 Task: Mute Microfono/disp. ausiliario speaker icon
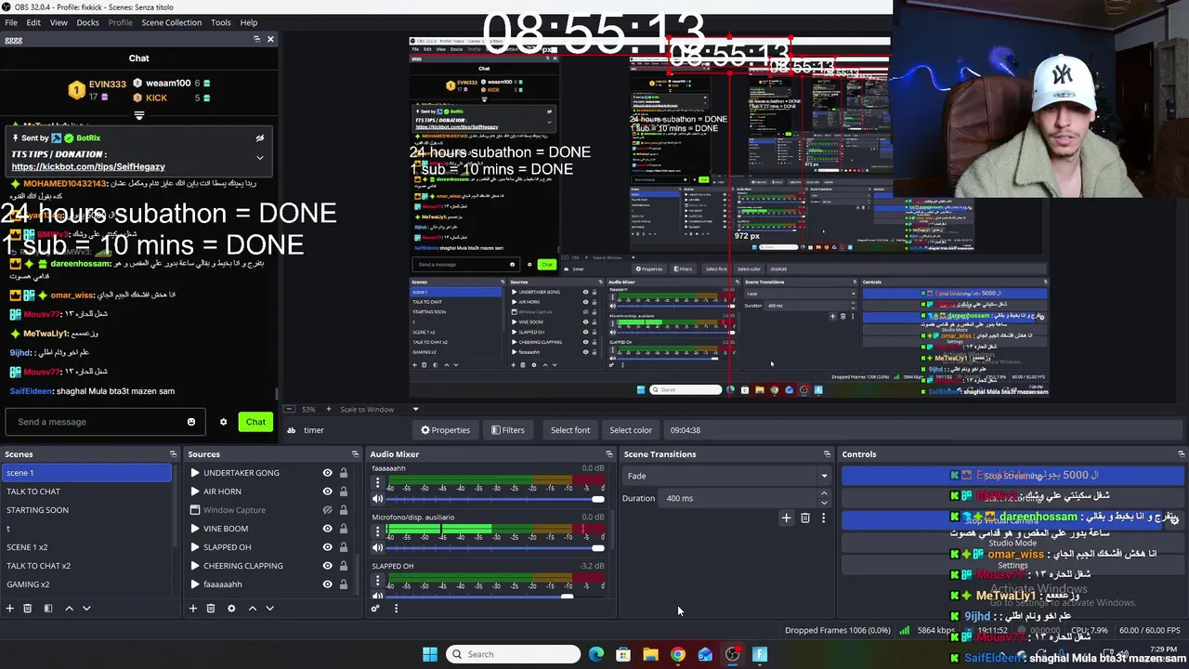point(378,548)
